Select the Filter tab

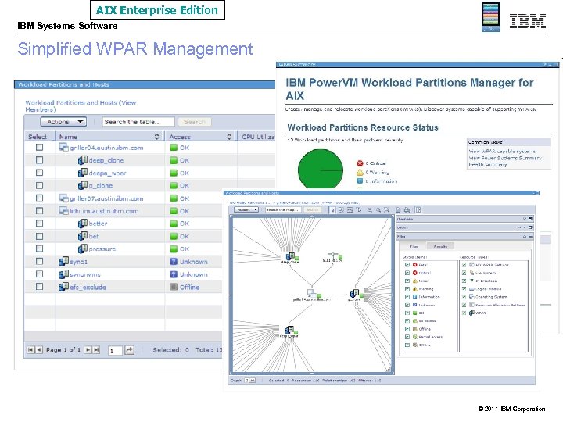coord(414,246)
